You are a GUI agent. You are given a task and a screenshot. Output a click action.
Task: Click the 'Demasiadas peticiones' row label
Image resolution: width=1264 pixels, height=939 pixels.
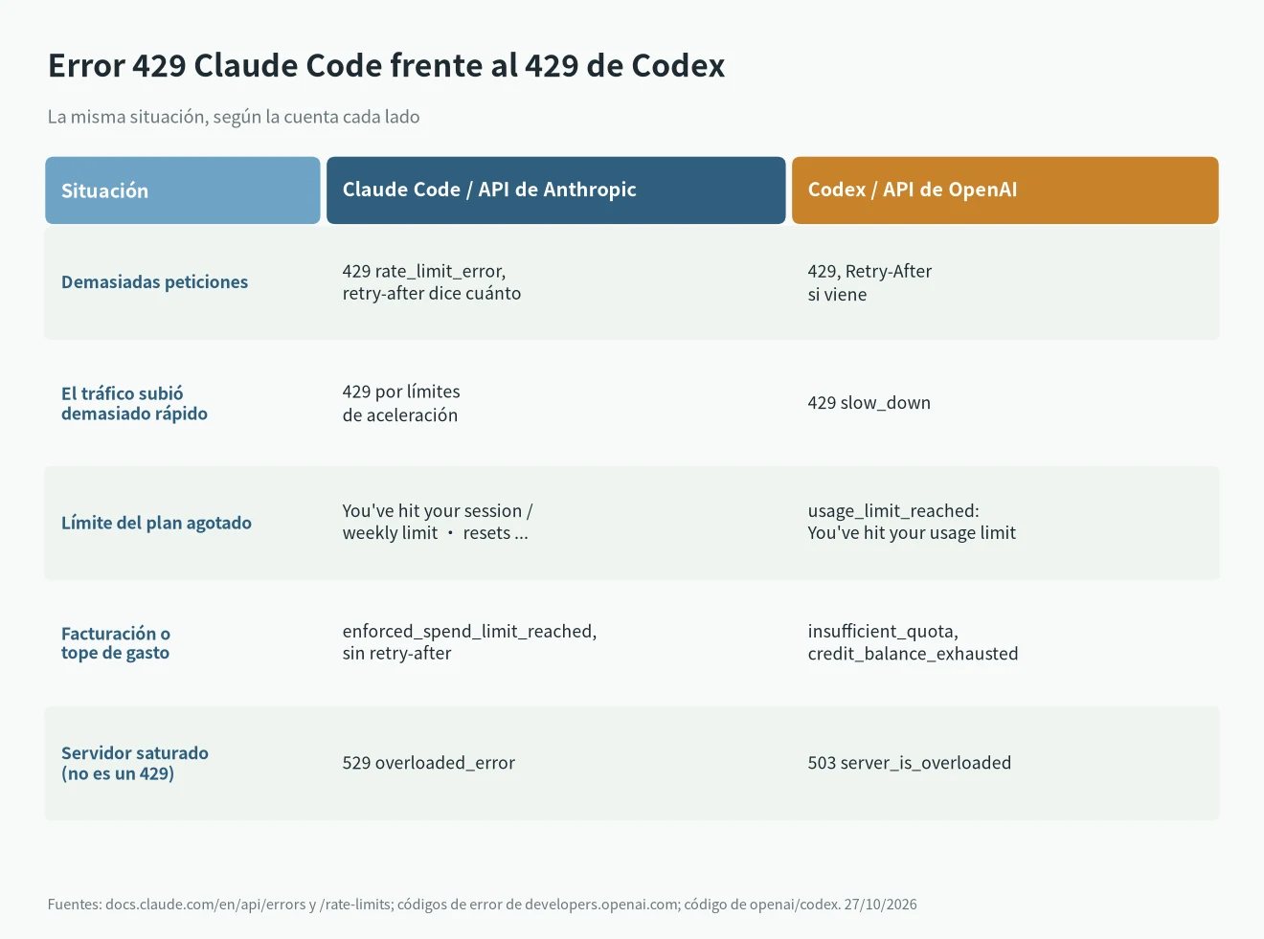point(154,282)
